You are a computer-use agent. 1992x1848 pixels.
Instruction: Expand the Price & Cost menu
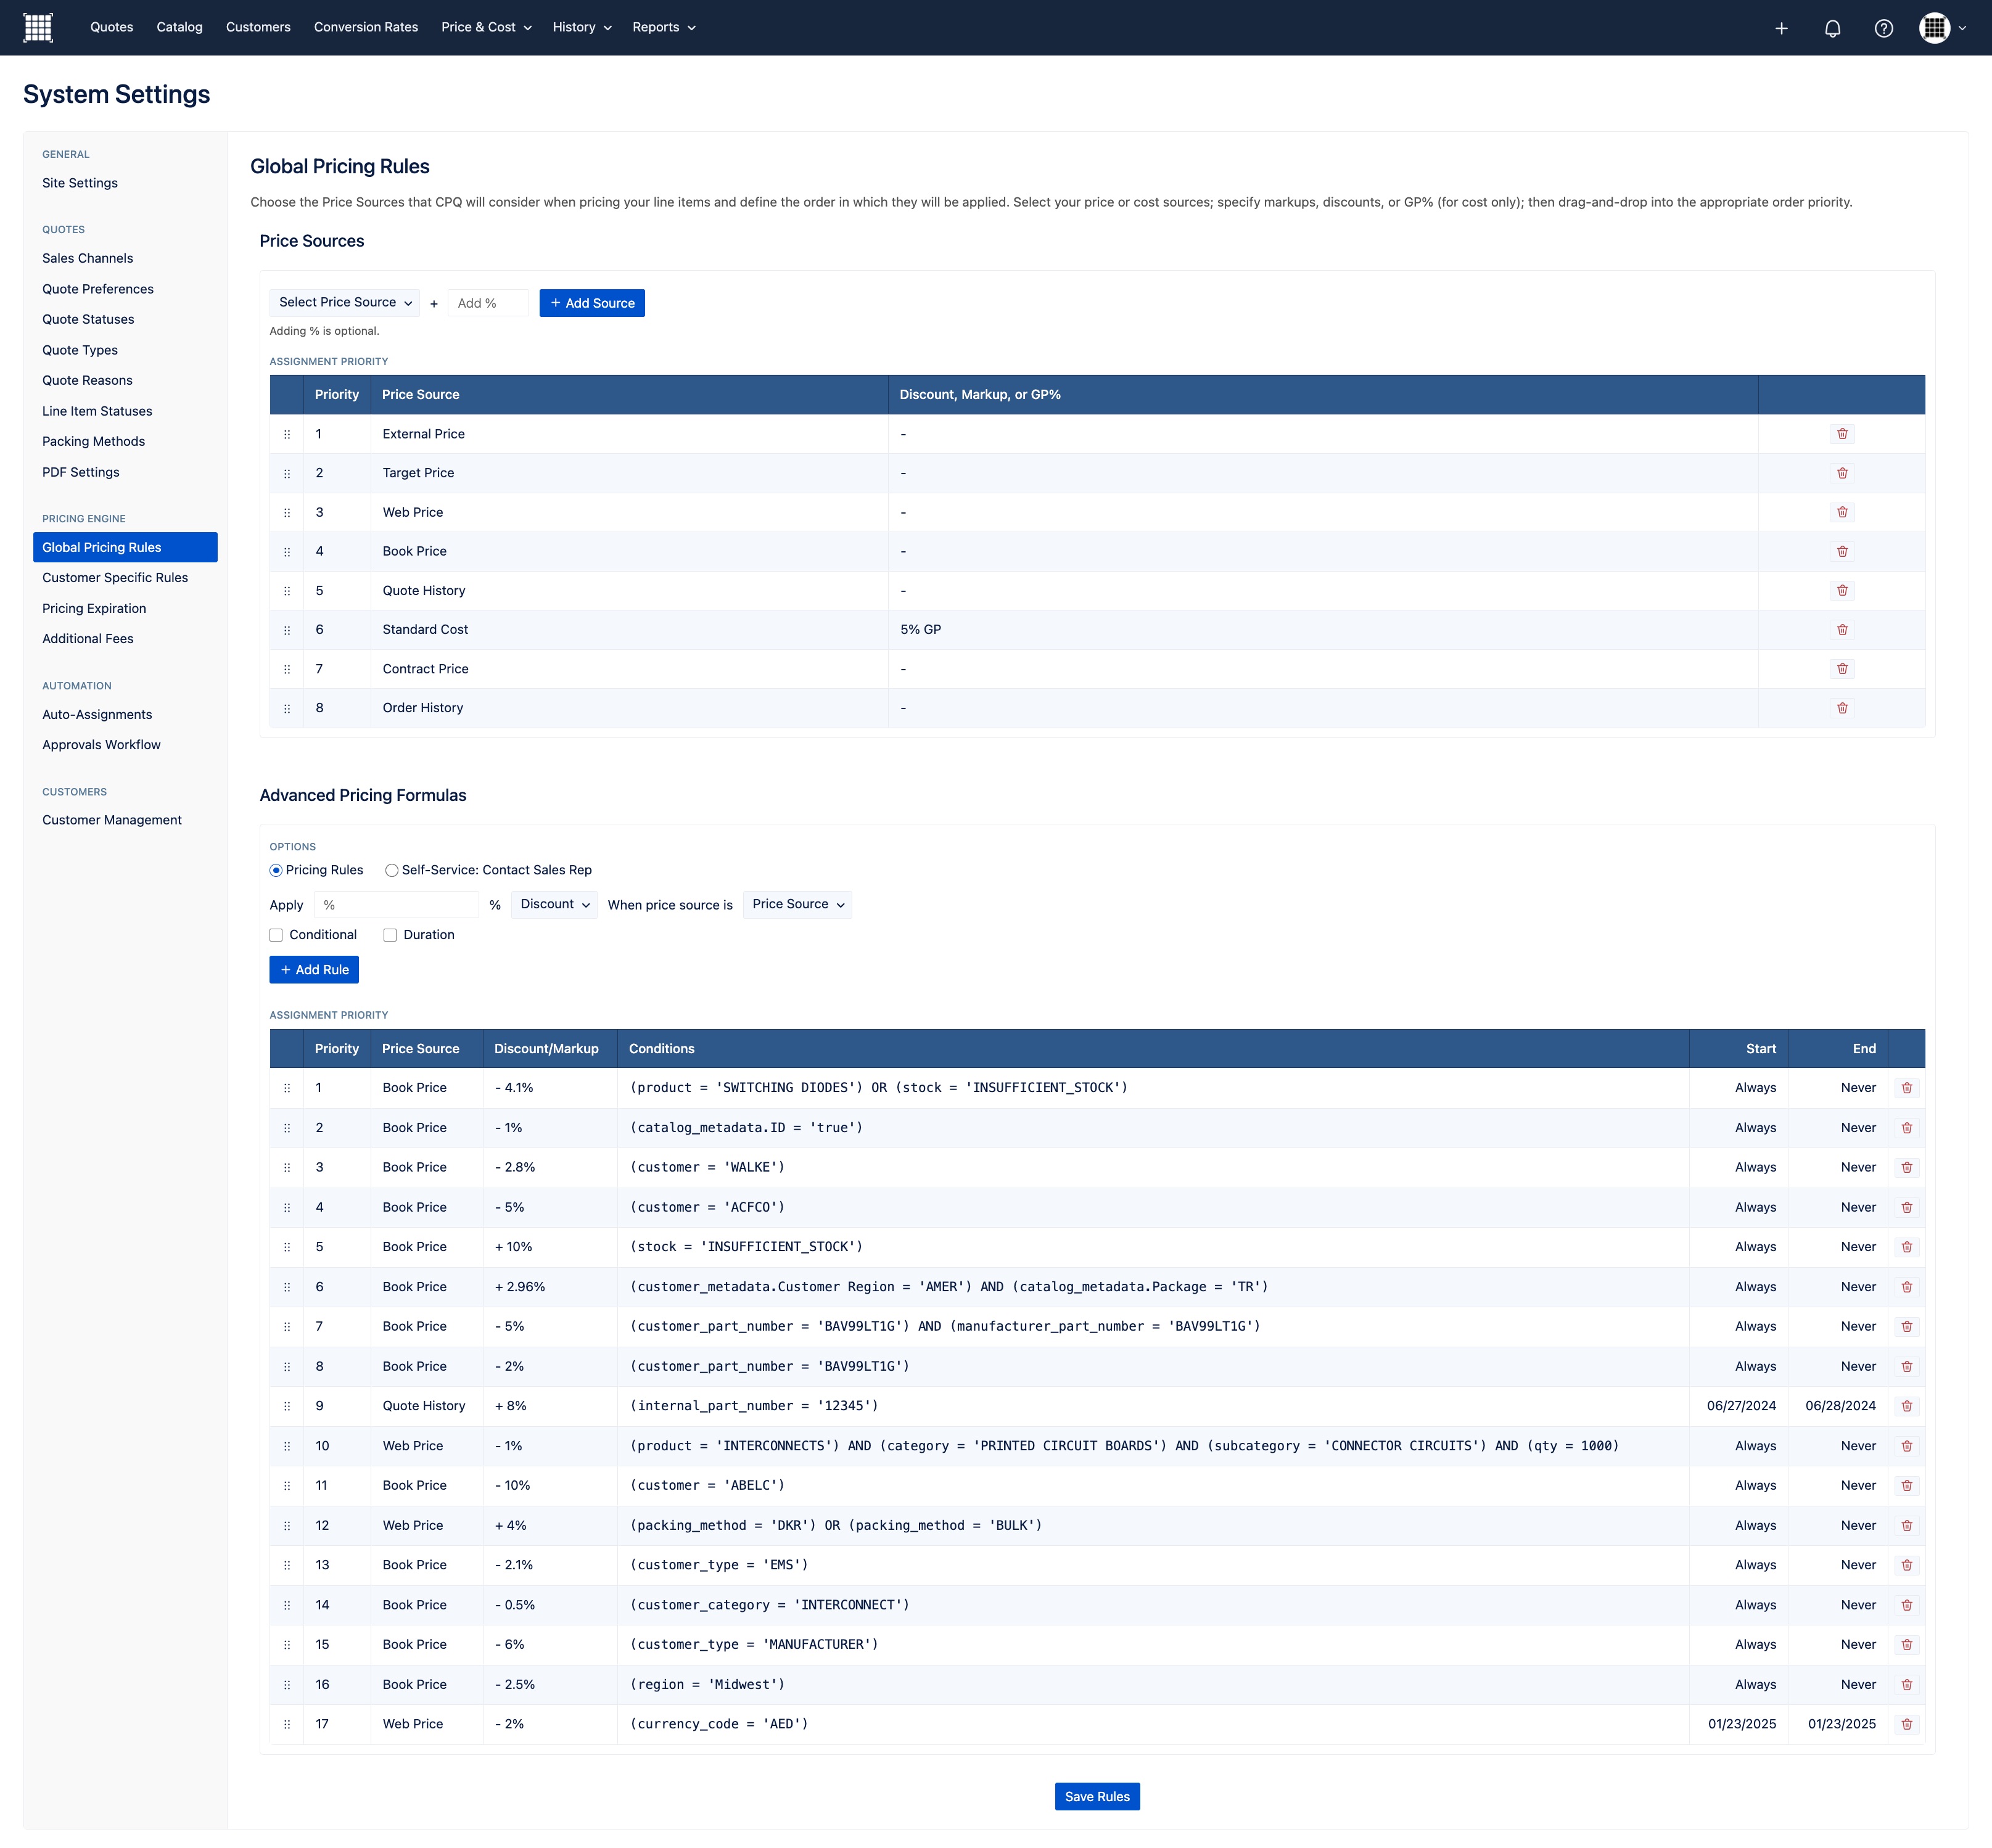486,27
